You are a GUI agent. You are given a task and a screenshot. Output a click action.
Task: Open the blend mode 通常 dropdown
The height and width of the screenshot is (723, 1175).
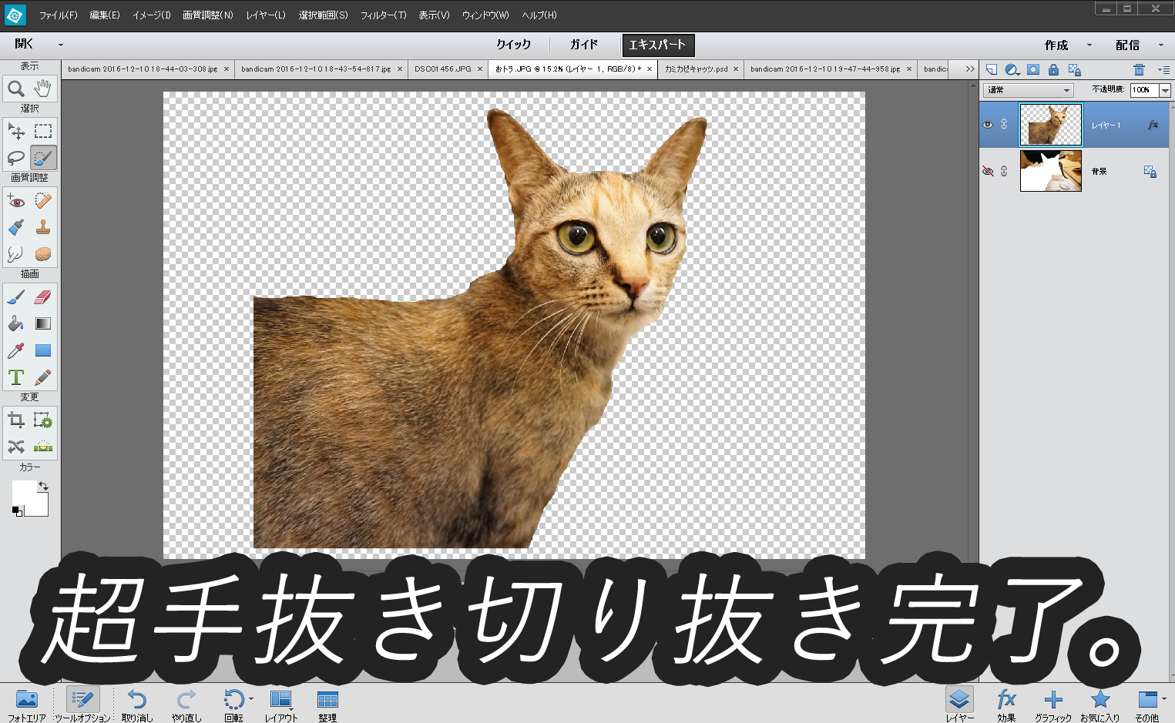coord(1029,90)
